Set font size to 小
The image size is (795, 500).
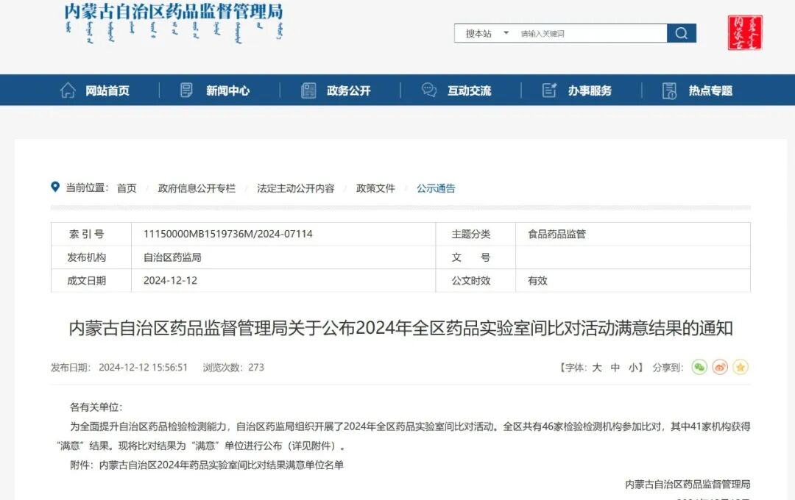[633, 368]
